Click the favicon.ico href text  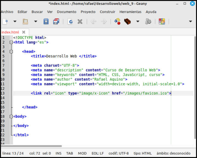[146, 93]
